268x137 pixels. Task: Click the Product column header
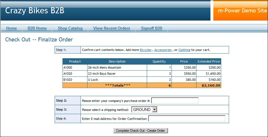[x=75, y=61]
